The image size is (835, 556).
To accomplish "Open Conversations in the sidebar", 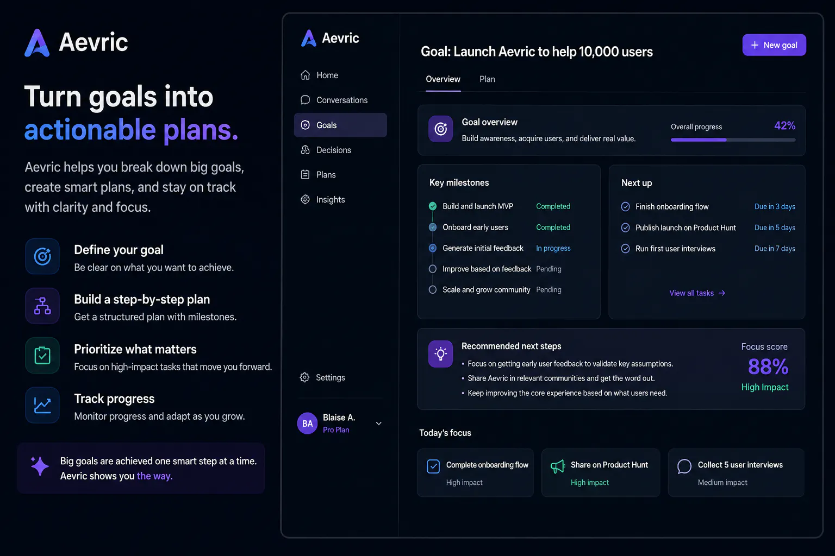I will pyautogui.click(x=340, y=100).
